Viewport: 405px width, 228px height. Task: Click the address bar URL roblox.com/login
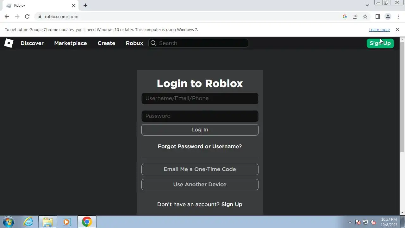coord(61,16)
